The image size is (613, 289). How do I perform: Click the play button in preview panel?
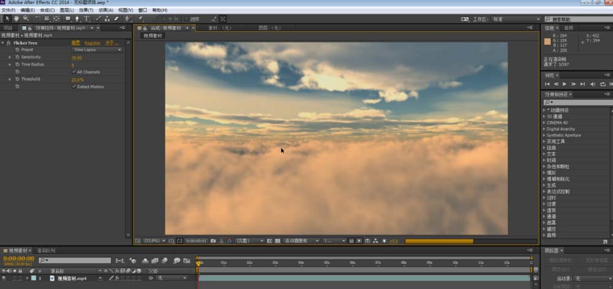point(565,84)
